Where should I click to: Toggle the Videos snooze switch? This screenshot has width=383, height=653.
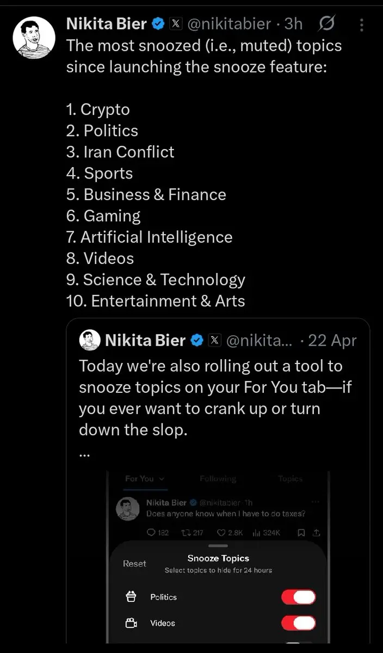(298, 623)
